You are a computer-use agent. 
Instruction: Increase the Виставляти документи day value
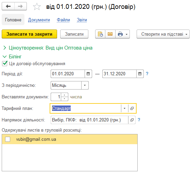tap(65, 95)
